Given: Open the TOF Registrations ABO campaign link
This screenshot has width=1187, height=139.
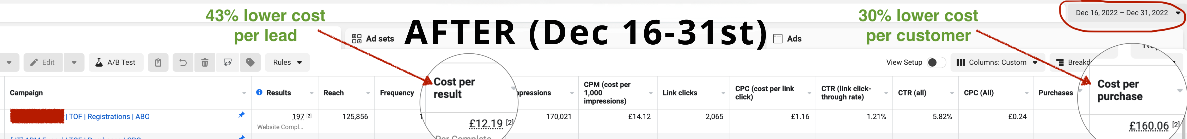Looking at the screenshot, I should pyautogui.click(x=109, y=116).
